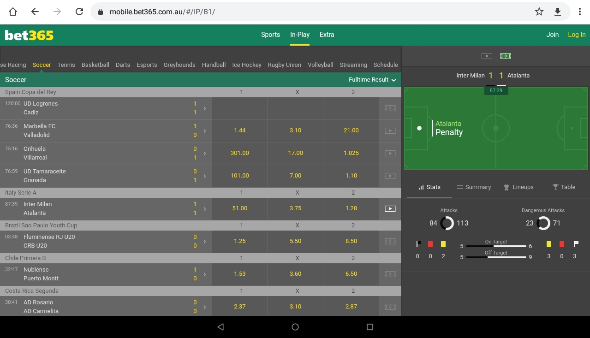Screen dimensions: 590x338
Task: Switch to the Lineups tab
Action: tap(518, 187)
